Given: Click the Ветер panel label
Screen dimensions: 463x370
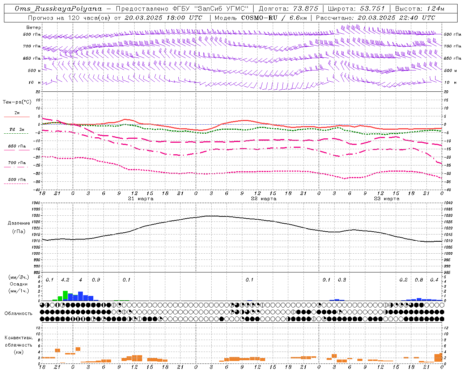Looking at the screenshot, I should tap(34, 27).
